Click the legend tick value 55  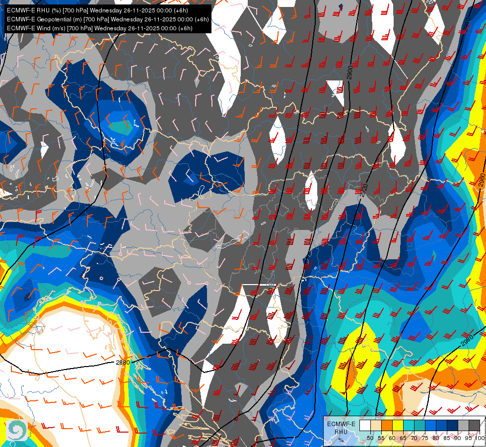[x=381, y=439]
